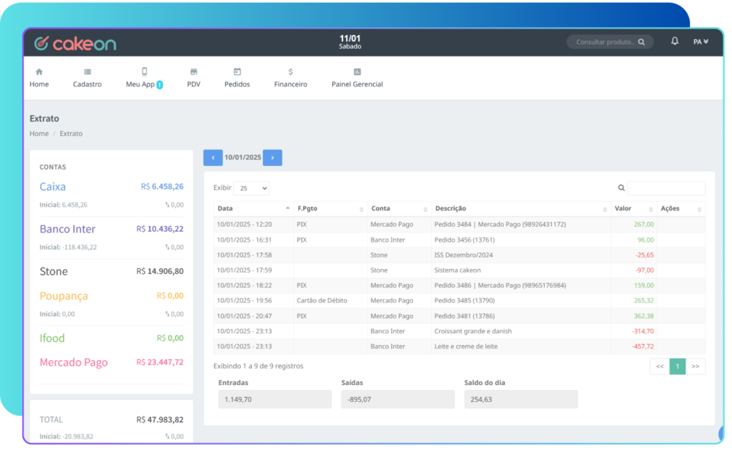This screenshot has width=732, height=455.
Task: Select the Ifood account
Action: point(51,338)
